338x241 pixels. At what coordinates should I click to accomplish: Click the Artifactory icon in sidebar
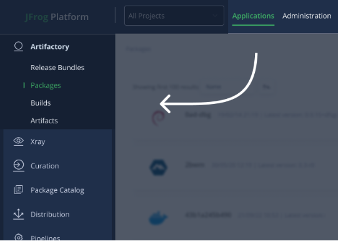(19, 46)
